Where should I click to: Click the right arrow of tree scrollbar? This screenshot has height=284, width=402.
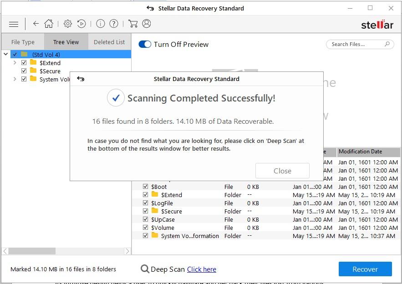(x=127, y=251)
